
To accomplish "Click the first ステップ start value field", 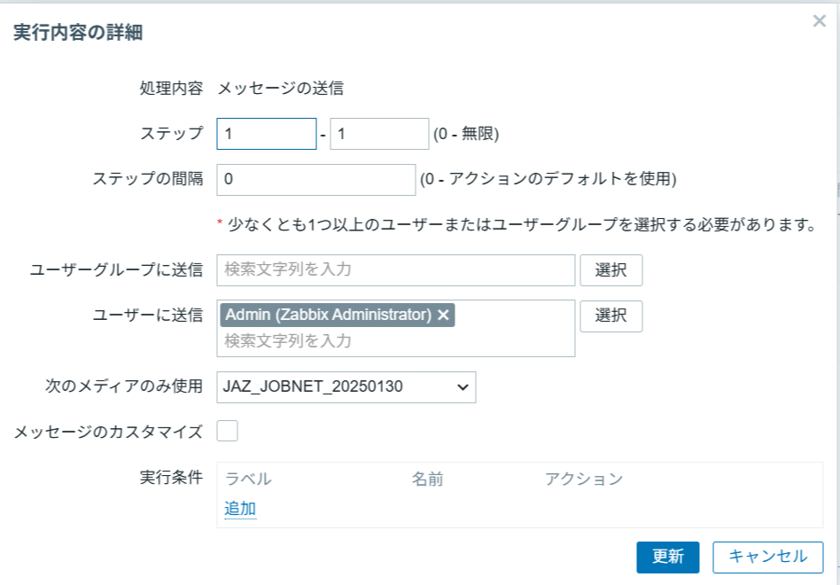I will pos(266,134).
